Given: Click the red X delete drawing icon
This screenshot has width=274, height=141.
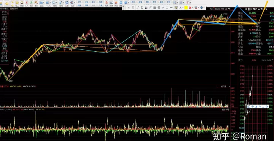Looking at the screenshot, I should click(190, 8).
